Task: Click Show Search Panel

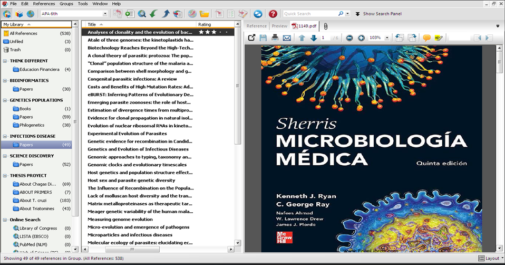Action: pos(378,14)
